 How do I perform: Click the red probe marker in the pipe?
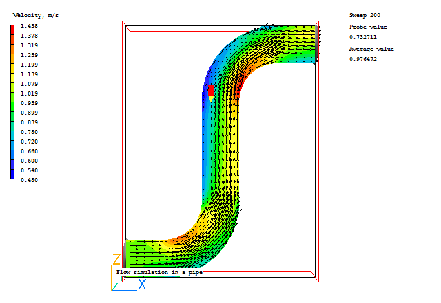[x=212, y=90]
